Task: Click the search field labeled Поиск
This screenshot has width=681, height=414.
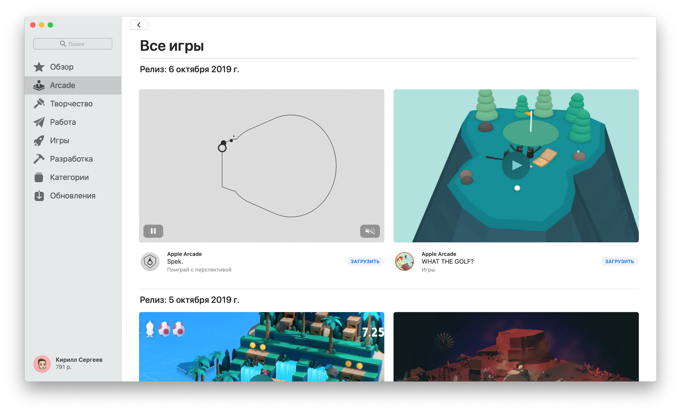Action: point(73,44)
